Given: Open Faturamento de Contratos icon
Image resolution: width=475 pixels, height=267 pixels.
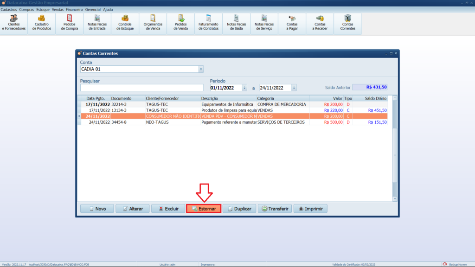Looking at the screenshot, I should 208,23.
